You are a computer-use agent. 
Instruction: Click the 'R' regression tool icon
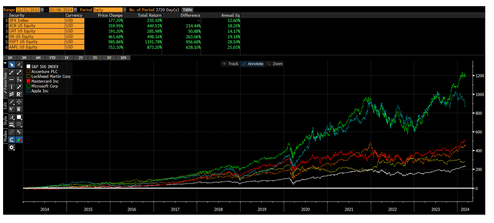(19, 95)
